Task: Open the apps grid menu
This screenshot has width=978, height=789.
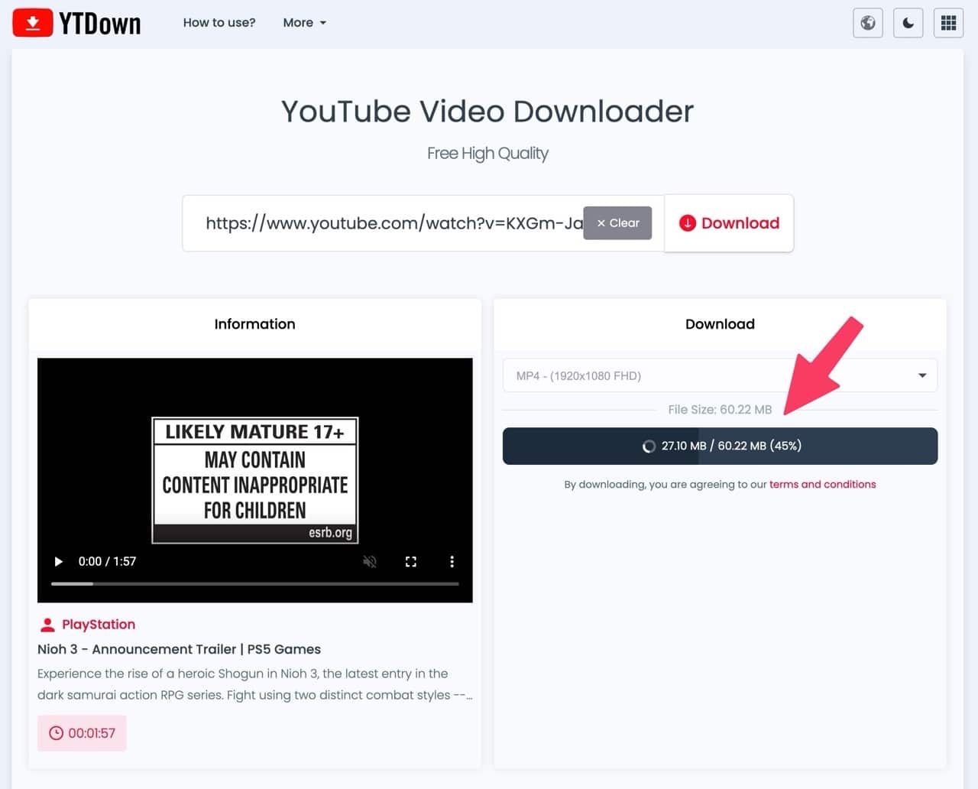Action: pyautogui.click(x=948, y=23)
